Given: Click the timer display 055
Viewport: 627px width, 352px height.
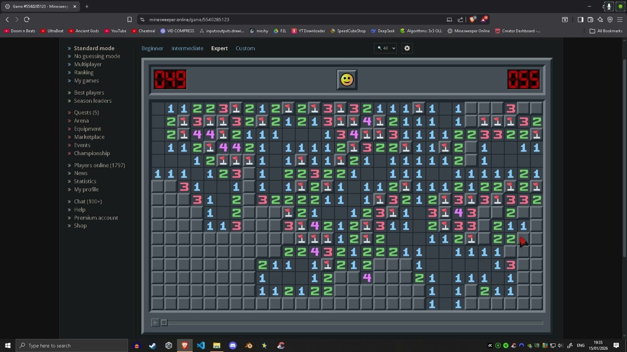Looking at the screenshot, I should click(523, 80).
